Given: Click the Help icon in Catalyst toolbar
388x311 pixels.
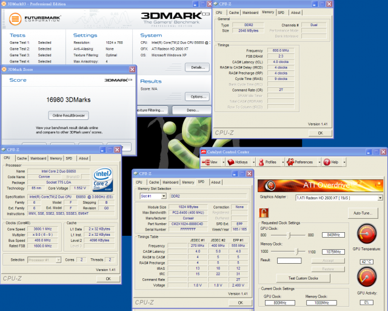Looking at the screenshot, I should 327,162.
